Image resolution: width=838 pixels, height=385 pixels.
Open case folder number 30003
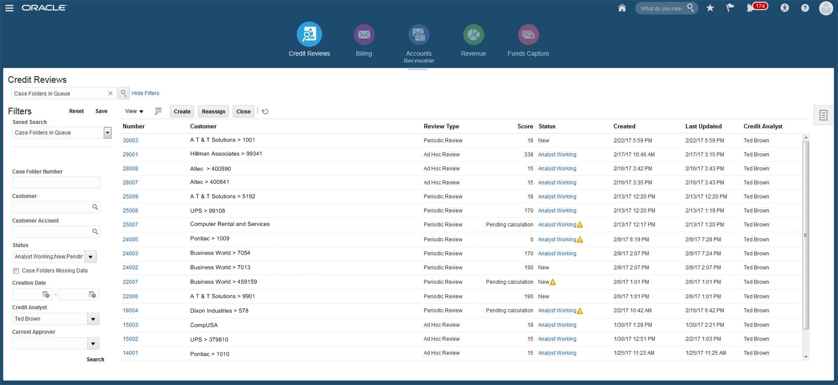130,141
